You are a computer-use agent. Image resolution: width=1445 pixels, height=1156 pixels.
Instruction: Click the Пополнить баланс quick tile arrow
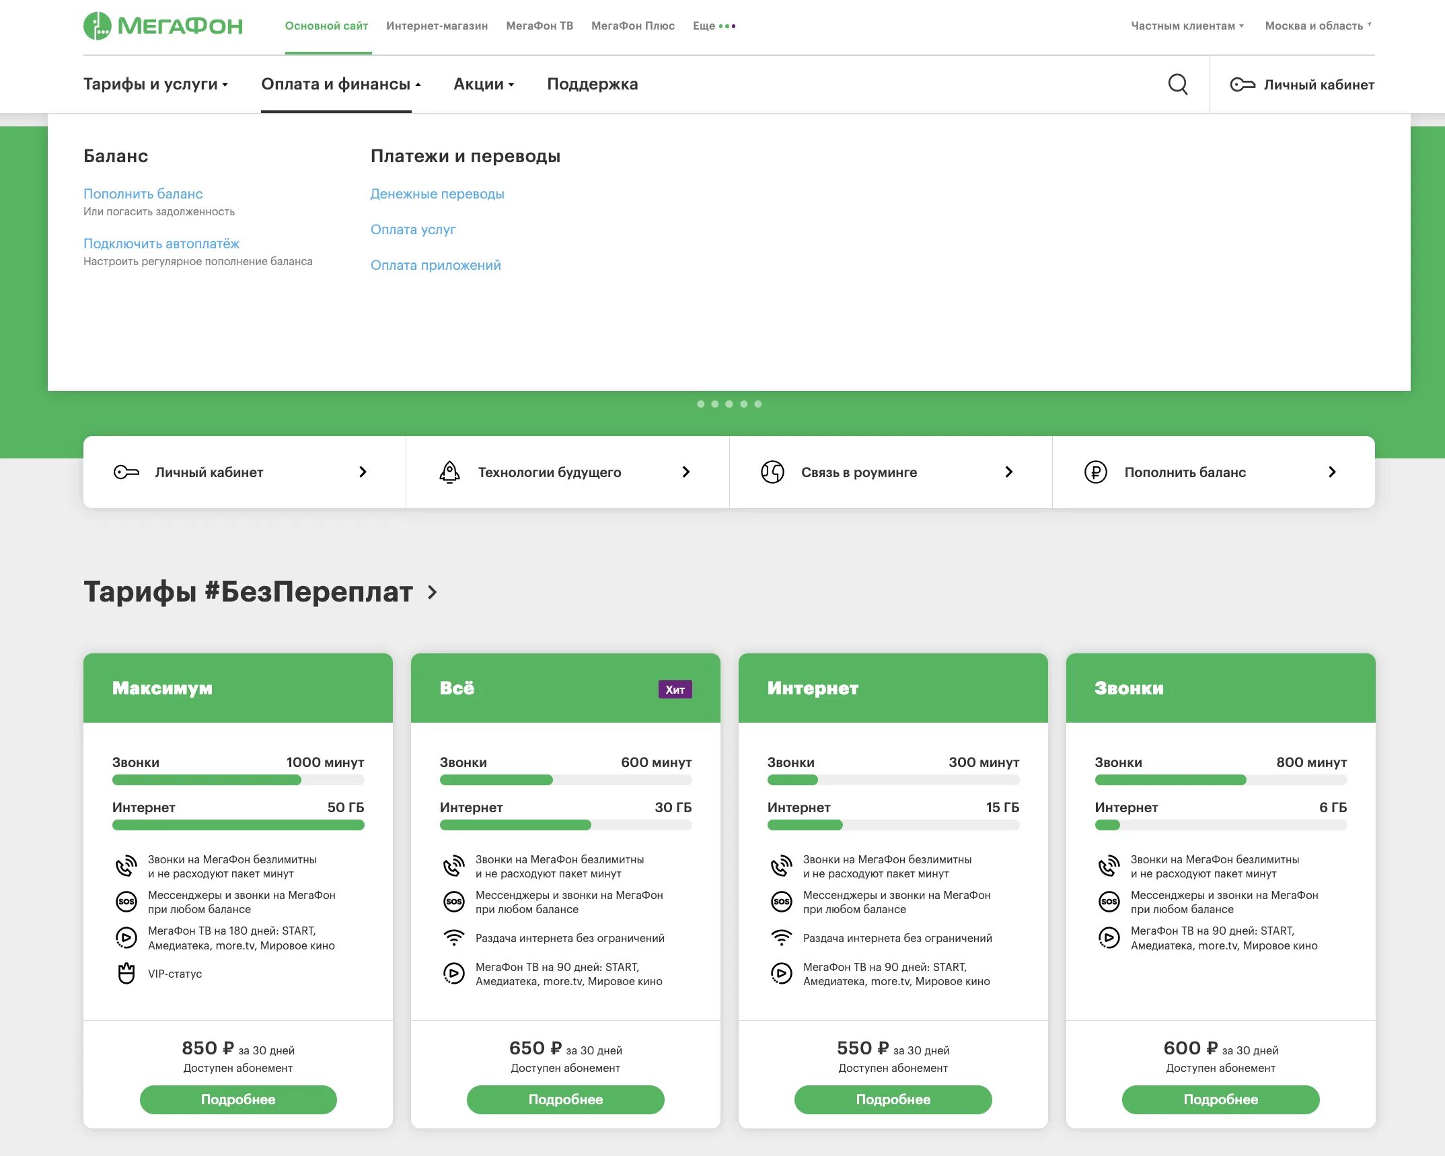pos(1332,472)
